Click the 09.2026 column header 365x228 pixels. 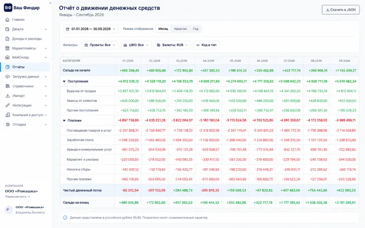click(344, 61)
